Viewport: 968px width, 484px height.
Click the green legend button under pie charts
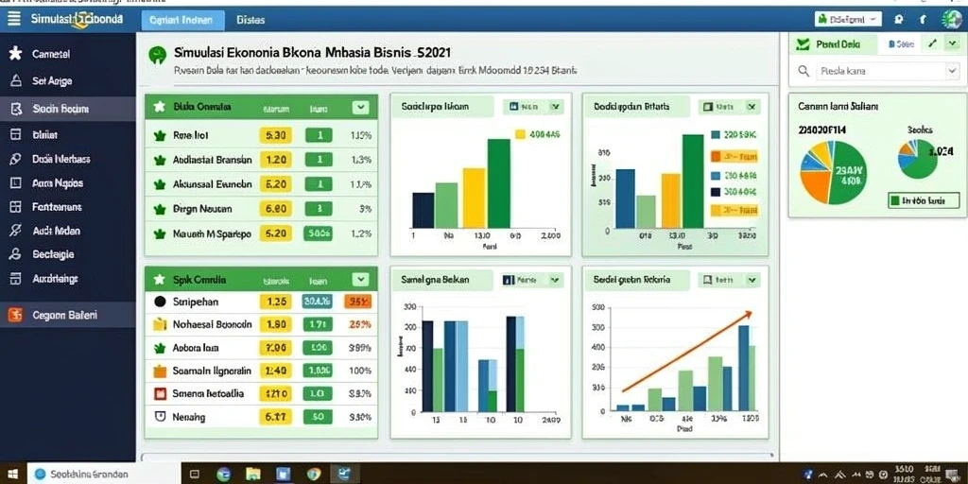pyautogui.click(x=924, y=200)
